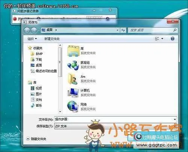
Task: Expand the filename field dropdown arrow
Action: click(175, 119)
